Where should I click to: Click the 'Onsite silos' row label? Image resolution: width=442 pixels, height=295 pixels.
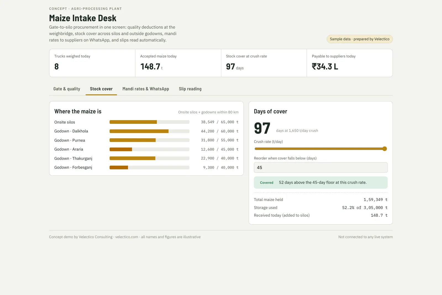[65, 122]
